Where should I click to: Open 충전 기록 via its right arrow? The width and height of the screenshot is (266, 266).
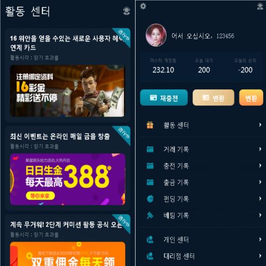point(260,165)
